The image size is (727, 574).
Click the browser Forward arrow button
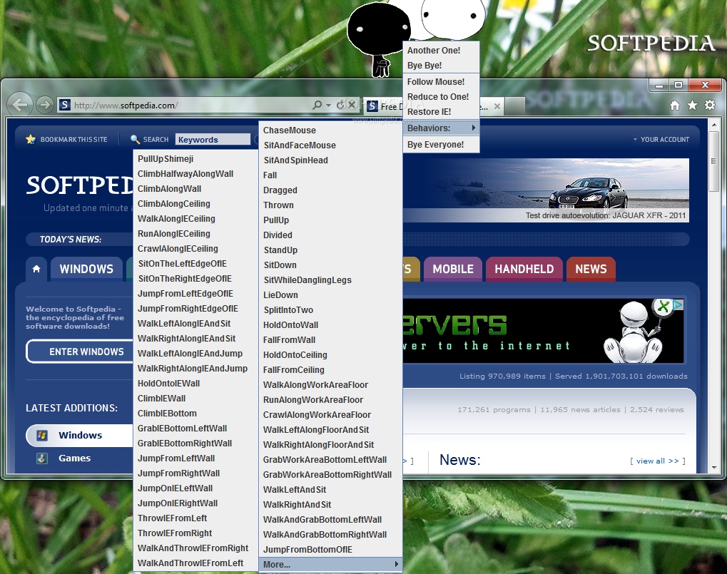(44, 105)
